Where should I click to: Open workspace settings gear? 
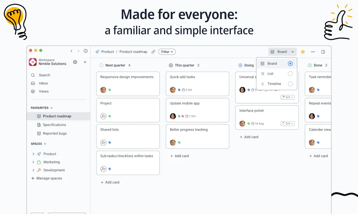75,62
